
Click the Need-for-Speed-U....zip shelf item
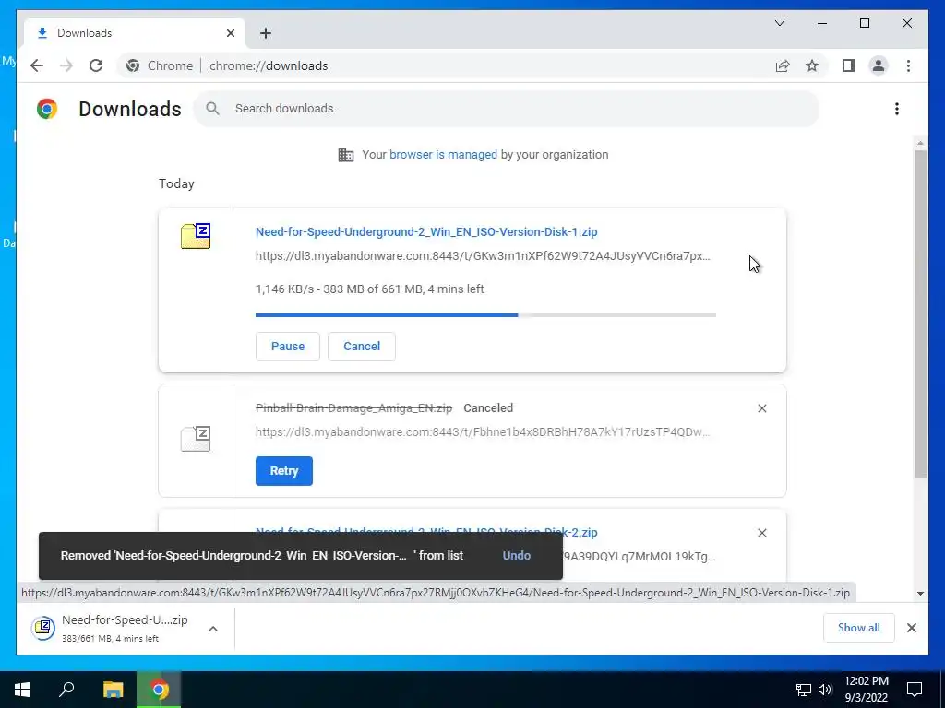point(126,628)
